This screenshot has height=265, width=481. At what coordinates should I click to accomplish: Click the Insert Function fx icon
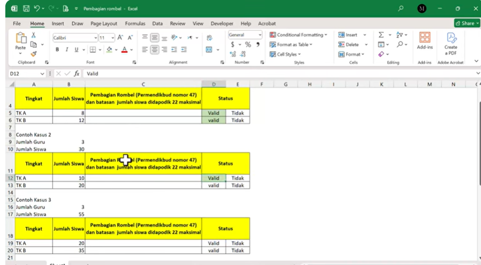click(x=76, y=74)
